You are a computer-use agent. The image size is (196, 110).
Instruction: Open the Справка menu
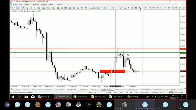(59, 5)
